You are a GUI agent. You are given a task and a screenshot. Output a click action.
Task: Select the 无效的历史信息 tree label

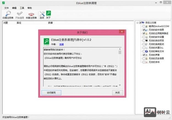tap(156, 58)
